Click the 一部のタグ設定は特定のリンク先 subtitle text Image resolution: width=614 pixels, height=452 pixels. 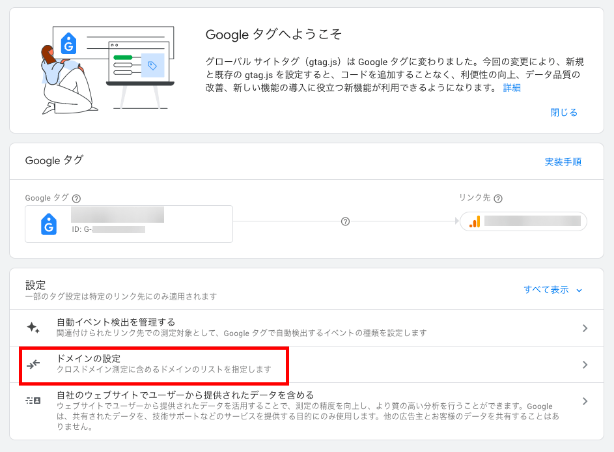tap(121, 296)
